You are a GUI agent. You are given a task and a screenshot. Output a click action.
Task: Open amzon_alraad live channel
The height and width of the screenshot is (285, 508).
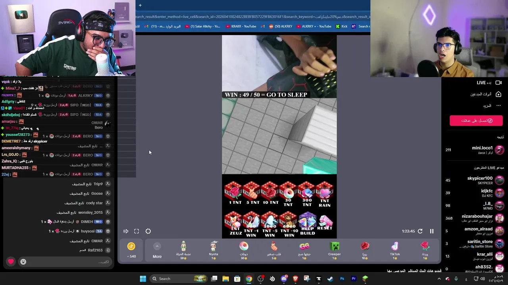click(x=474, y=231)
